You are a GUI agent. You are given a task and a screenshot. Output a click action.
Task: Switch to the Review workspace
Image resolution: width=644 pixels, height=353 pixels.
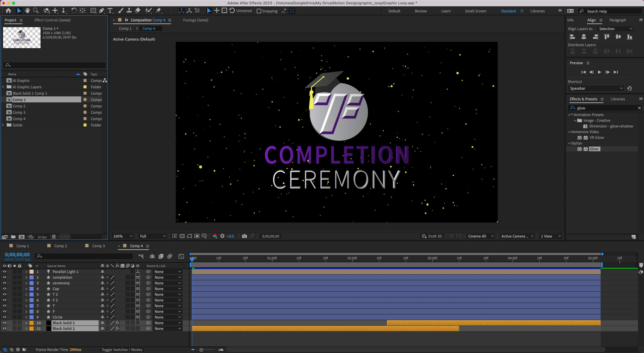pos(420,11)
